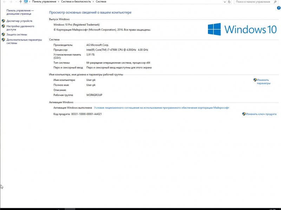The width and height of the screenshot is (281, 210).
Task: Click the computer icon in the address bar
Action: point(26,1)
